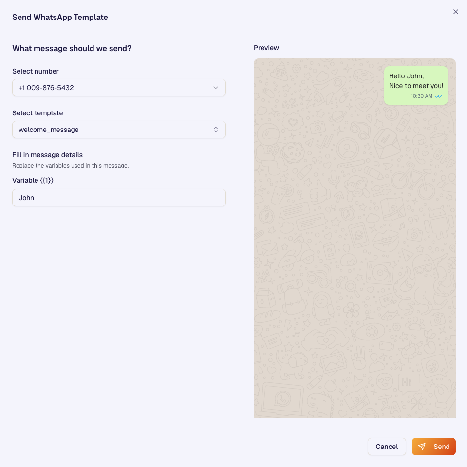Click the 'Fill in message details' label
This screenshot has height=467, width=467.
47,155
